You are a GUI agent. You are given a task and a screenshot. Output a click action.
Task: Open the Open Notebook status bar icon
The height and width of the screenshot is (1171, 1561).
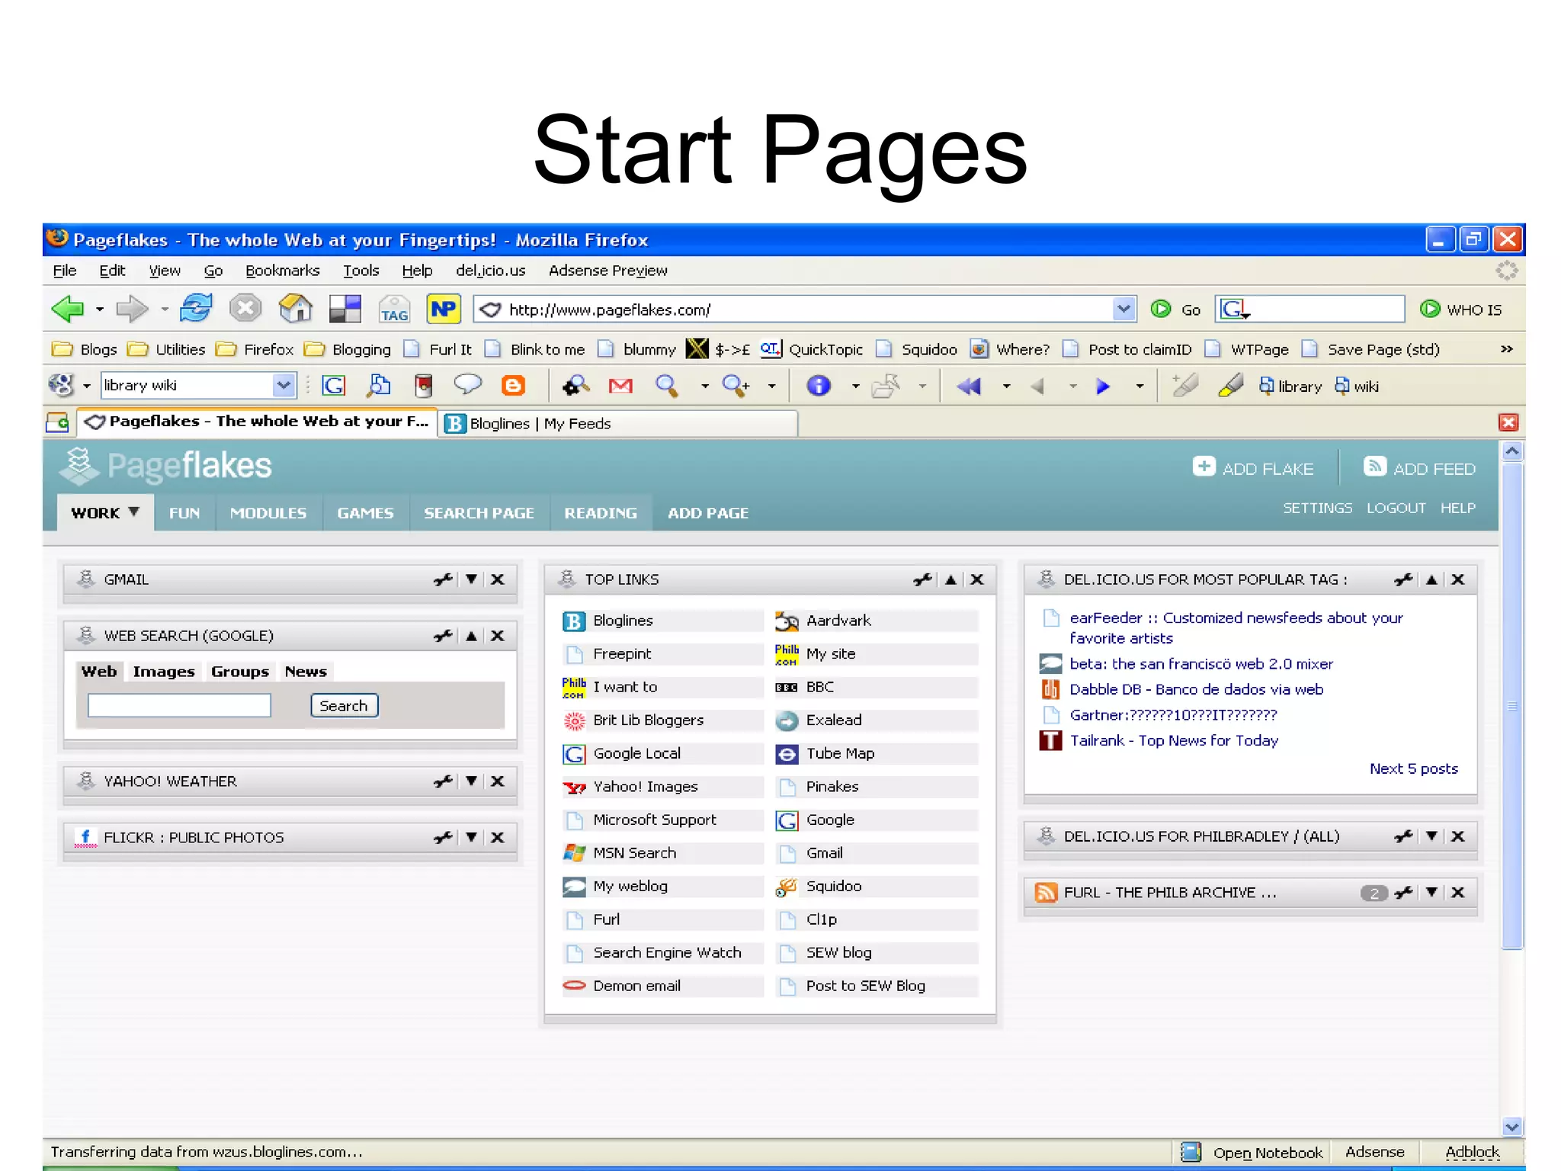(x=1191, y=1152)
